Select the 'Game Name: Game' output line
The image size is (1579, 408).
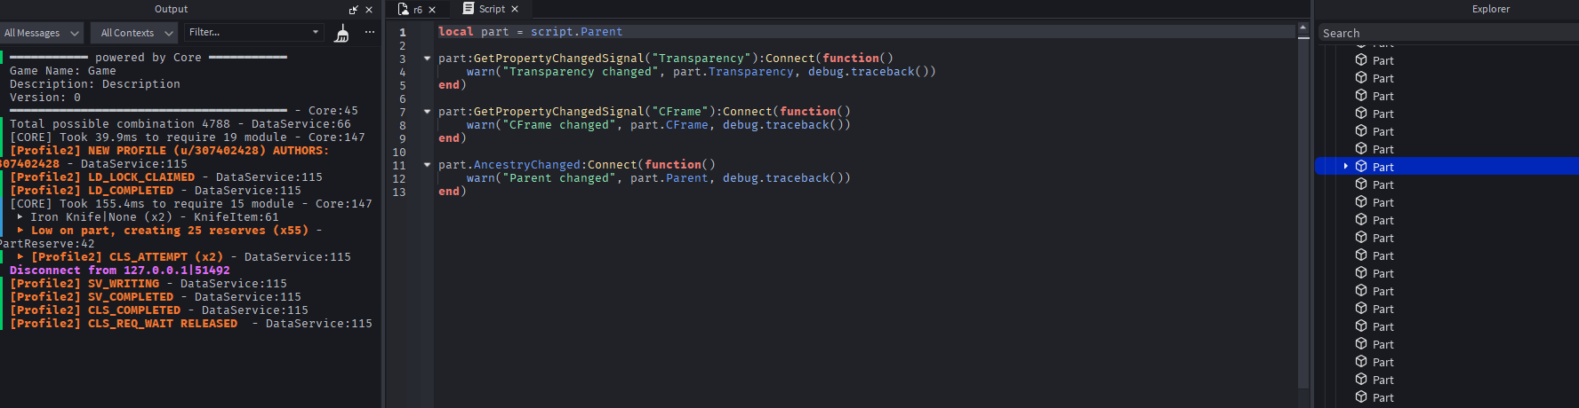tap(62, 71)
